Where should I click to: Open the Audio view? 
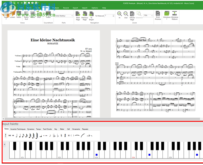pos(33,15)
